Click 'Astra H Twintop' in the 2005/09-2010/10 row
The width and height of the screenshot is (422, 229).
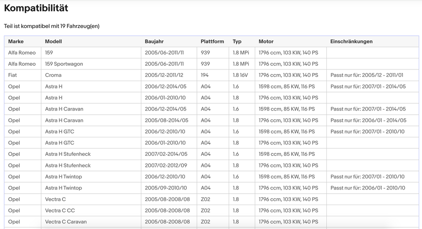63,188
